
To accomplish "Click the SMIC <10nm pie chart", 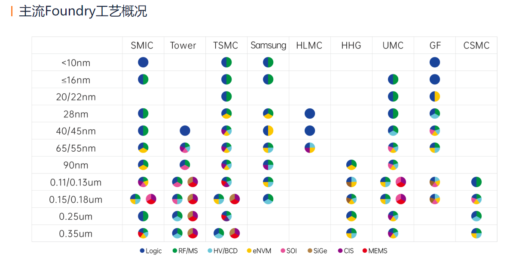I will pyautogui.click(x=143, y=62).
